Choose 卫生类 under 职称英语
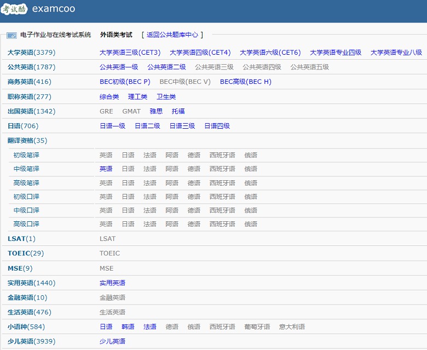This screenshot has width=427, height=350. 166,96
